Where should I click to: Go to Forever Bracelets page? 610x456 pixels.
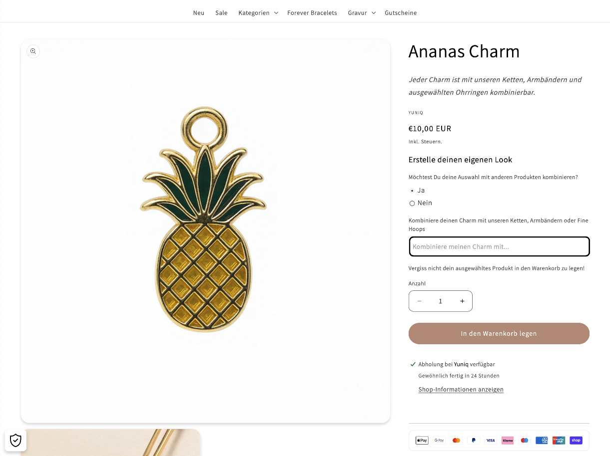point(312,13)
